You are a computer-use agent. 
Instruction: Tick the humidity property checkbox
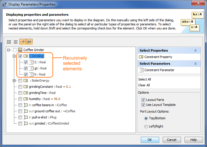point(20,99)
